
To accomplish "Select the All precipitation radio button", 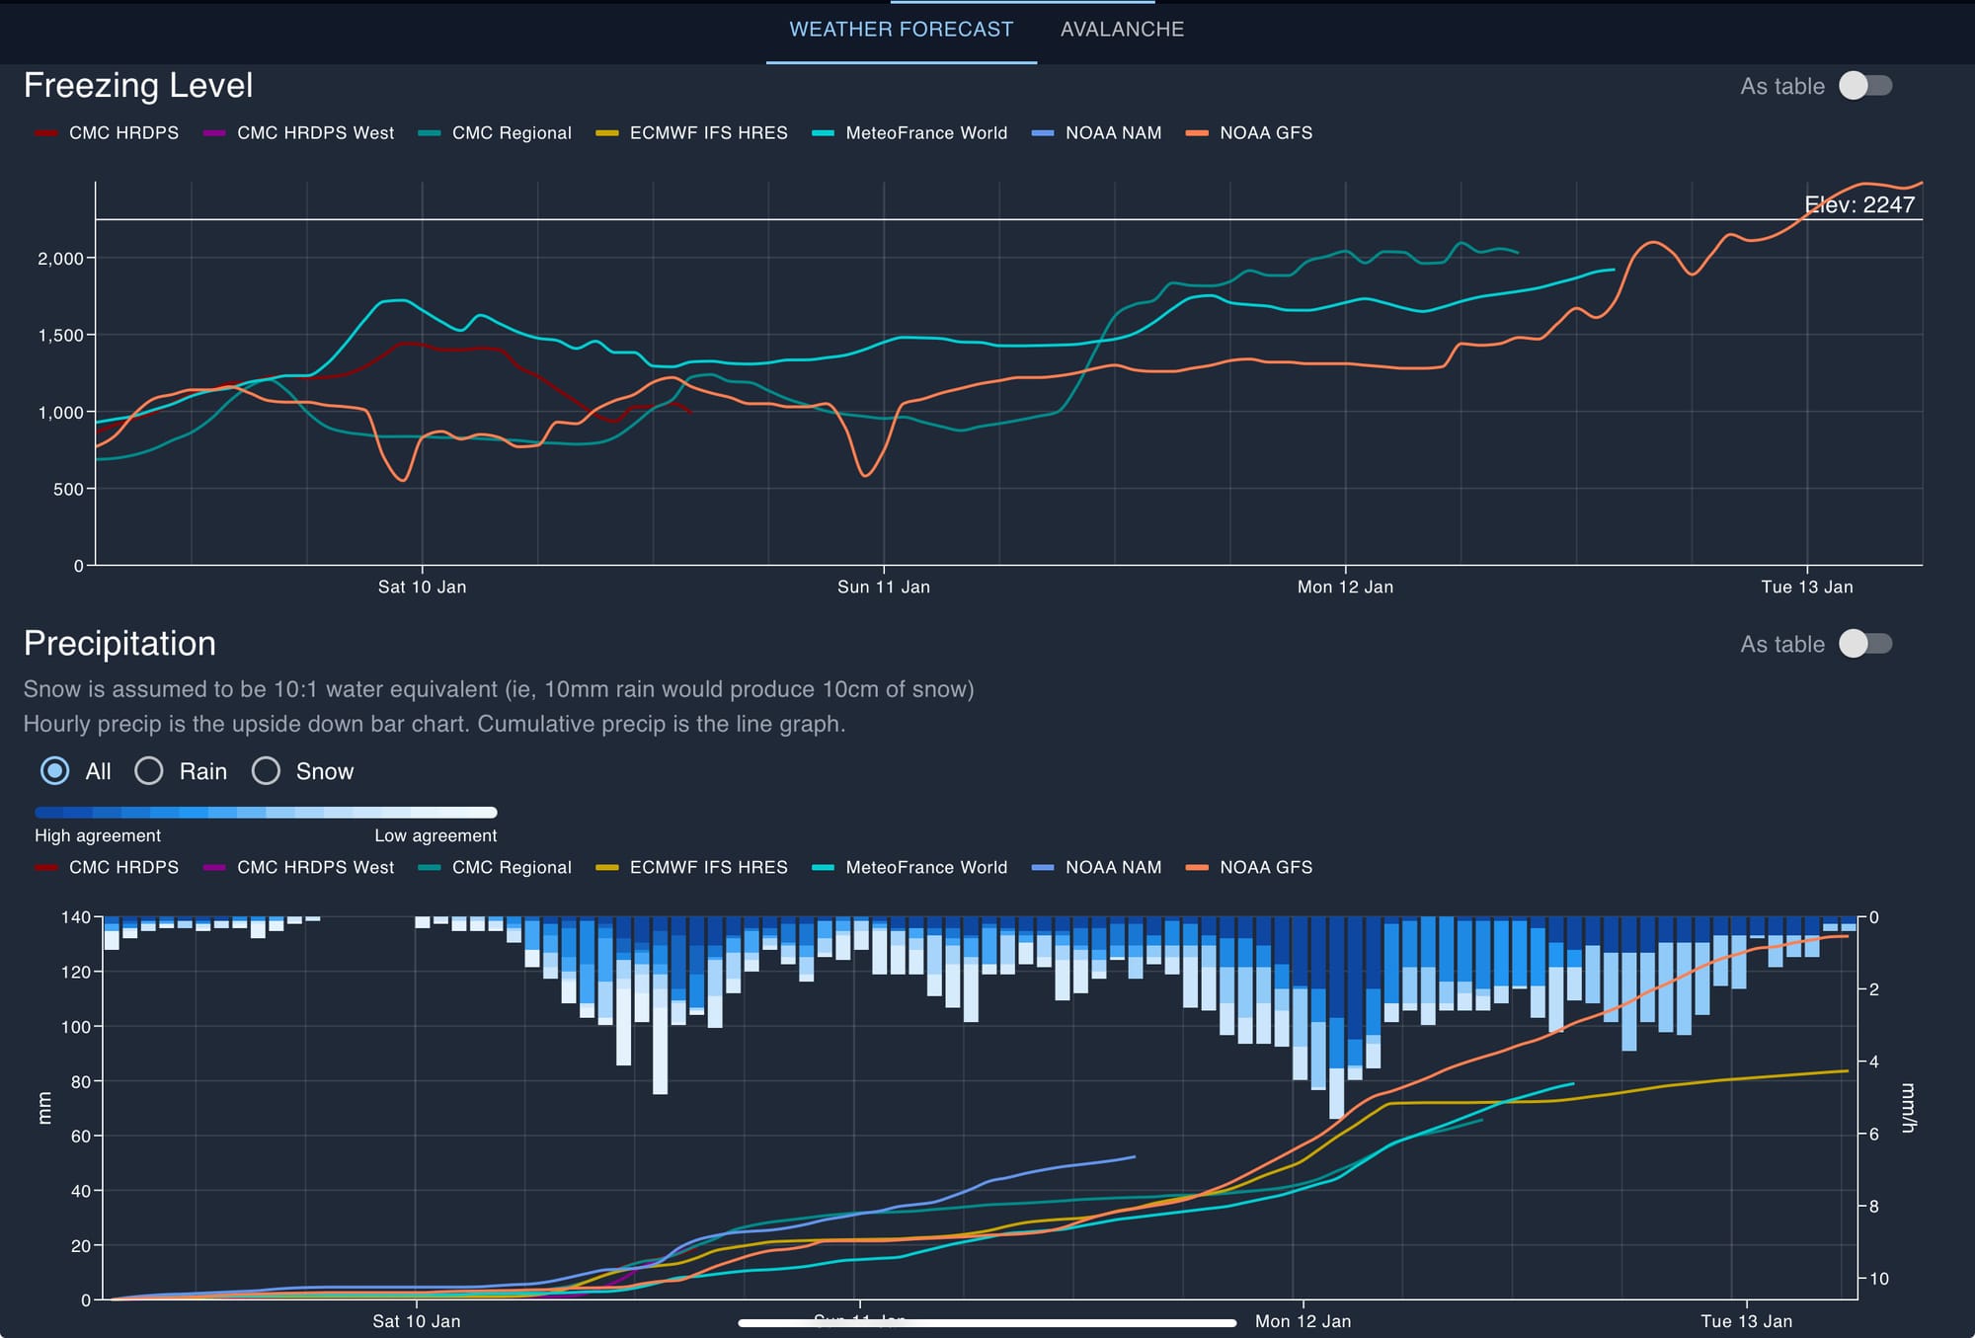I will pyautogui.click(x=55, y=771).
